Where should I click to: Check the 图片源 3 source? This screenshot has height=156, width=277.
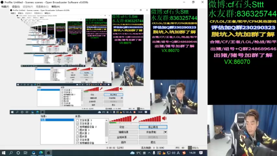pos(77,130)
